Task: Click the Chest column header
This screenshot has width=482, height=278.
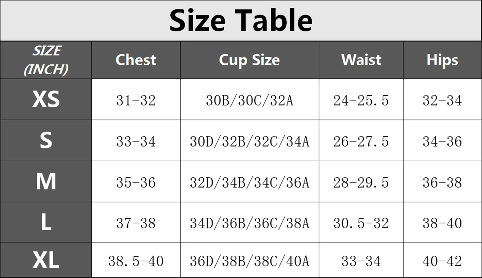Action: point(136,60)
